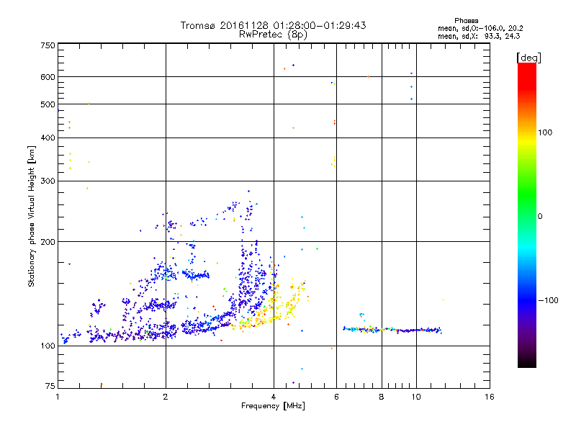Click the x-axis tick label '4'

(274, 397)
